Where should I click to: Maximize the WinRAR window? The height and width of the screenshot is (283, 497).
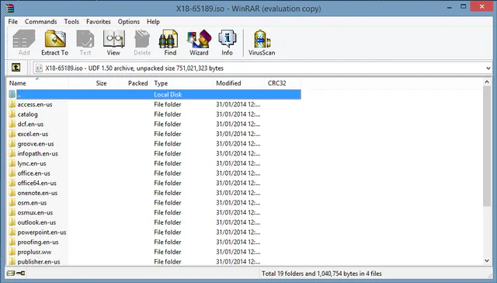point(463,7)
